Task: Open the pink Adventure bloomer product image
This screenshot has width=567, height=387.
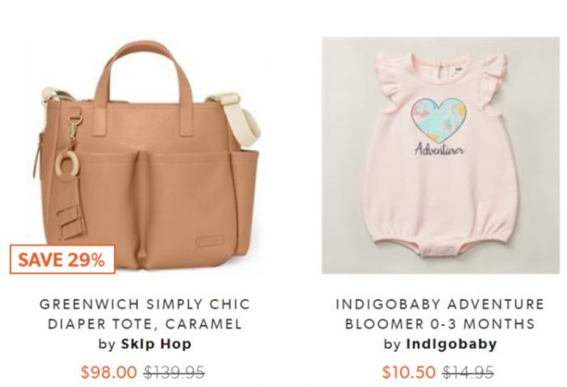Action: coord(441,155)
